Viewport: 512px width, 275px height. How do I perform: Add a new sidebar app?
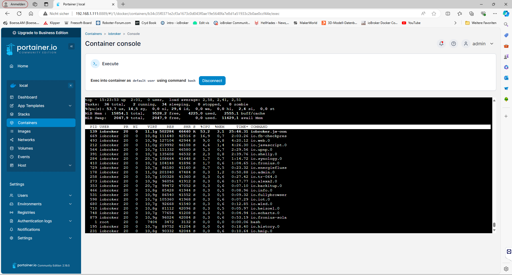(x=506, y=116)
